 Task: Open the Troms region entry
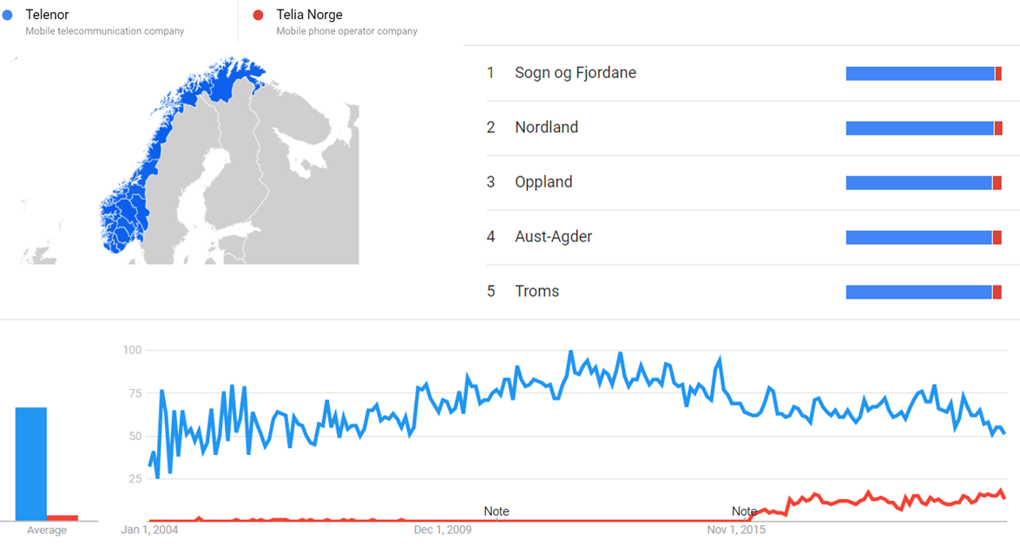coord(536,292)
